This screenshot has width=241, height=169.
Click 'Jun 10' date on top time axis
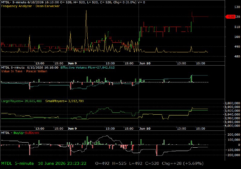click(x=145, y=63)
